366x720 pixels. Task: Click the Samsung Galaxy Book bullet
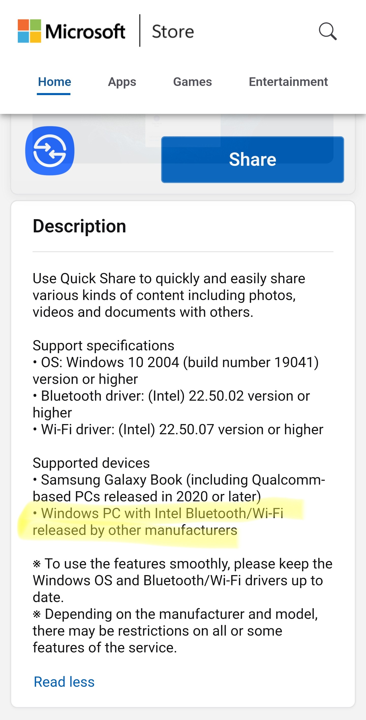179,488
